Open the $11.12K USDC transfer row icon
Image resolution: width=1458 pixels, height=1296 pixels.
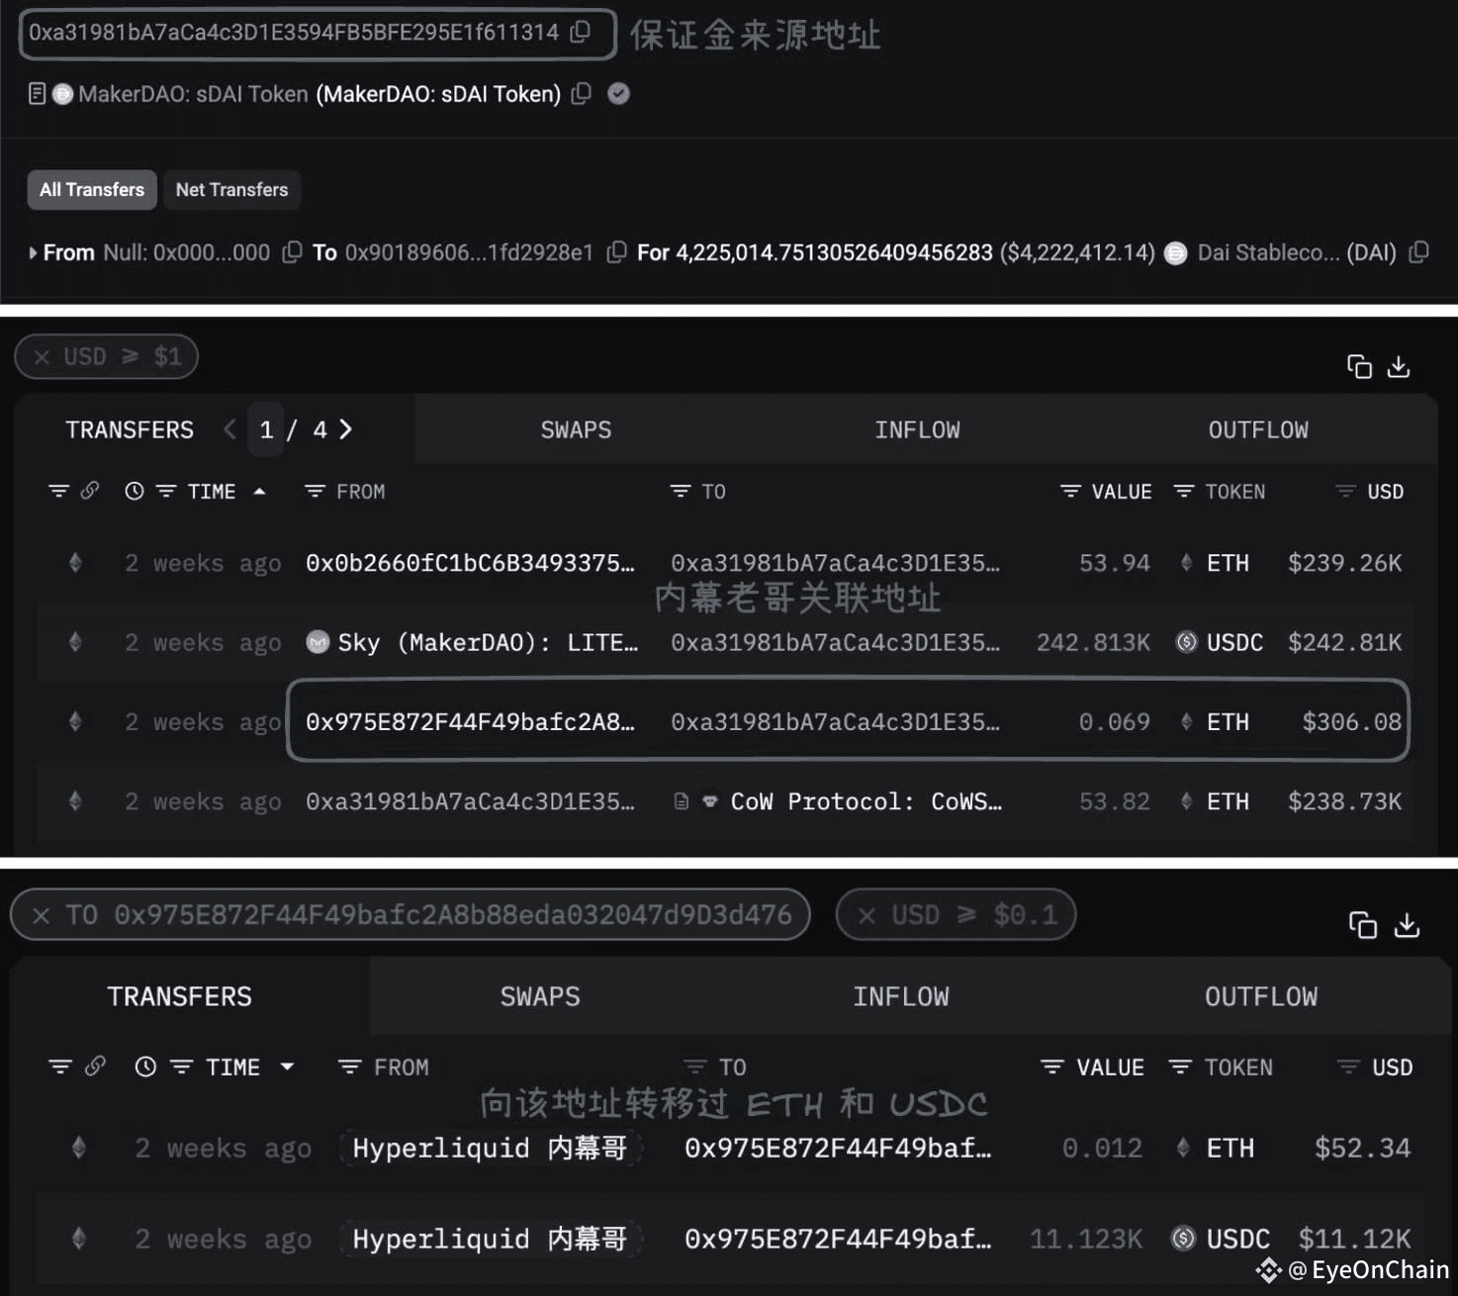point(79,1239)
